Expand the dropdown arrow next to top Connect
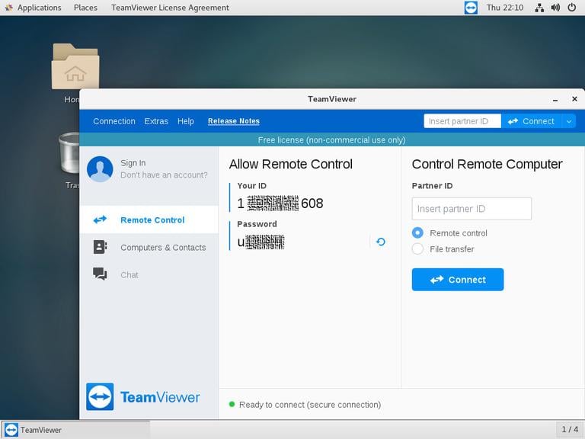 [x=569, y=121]
